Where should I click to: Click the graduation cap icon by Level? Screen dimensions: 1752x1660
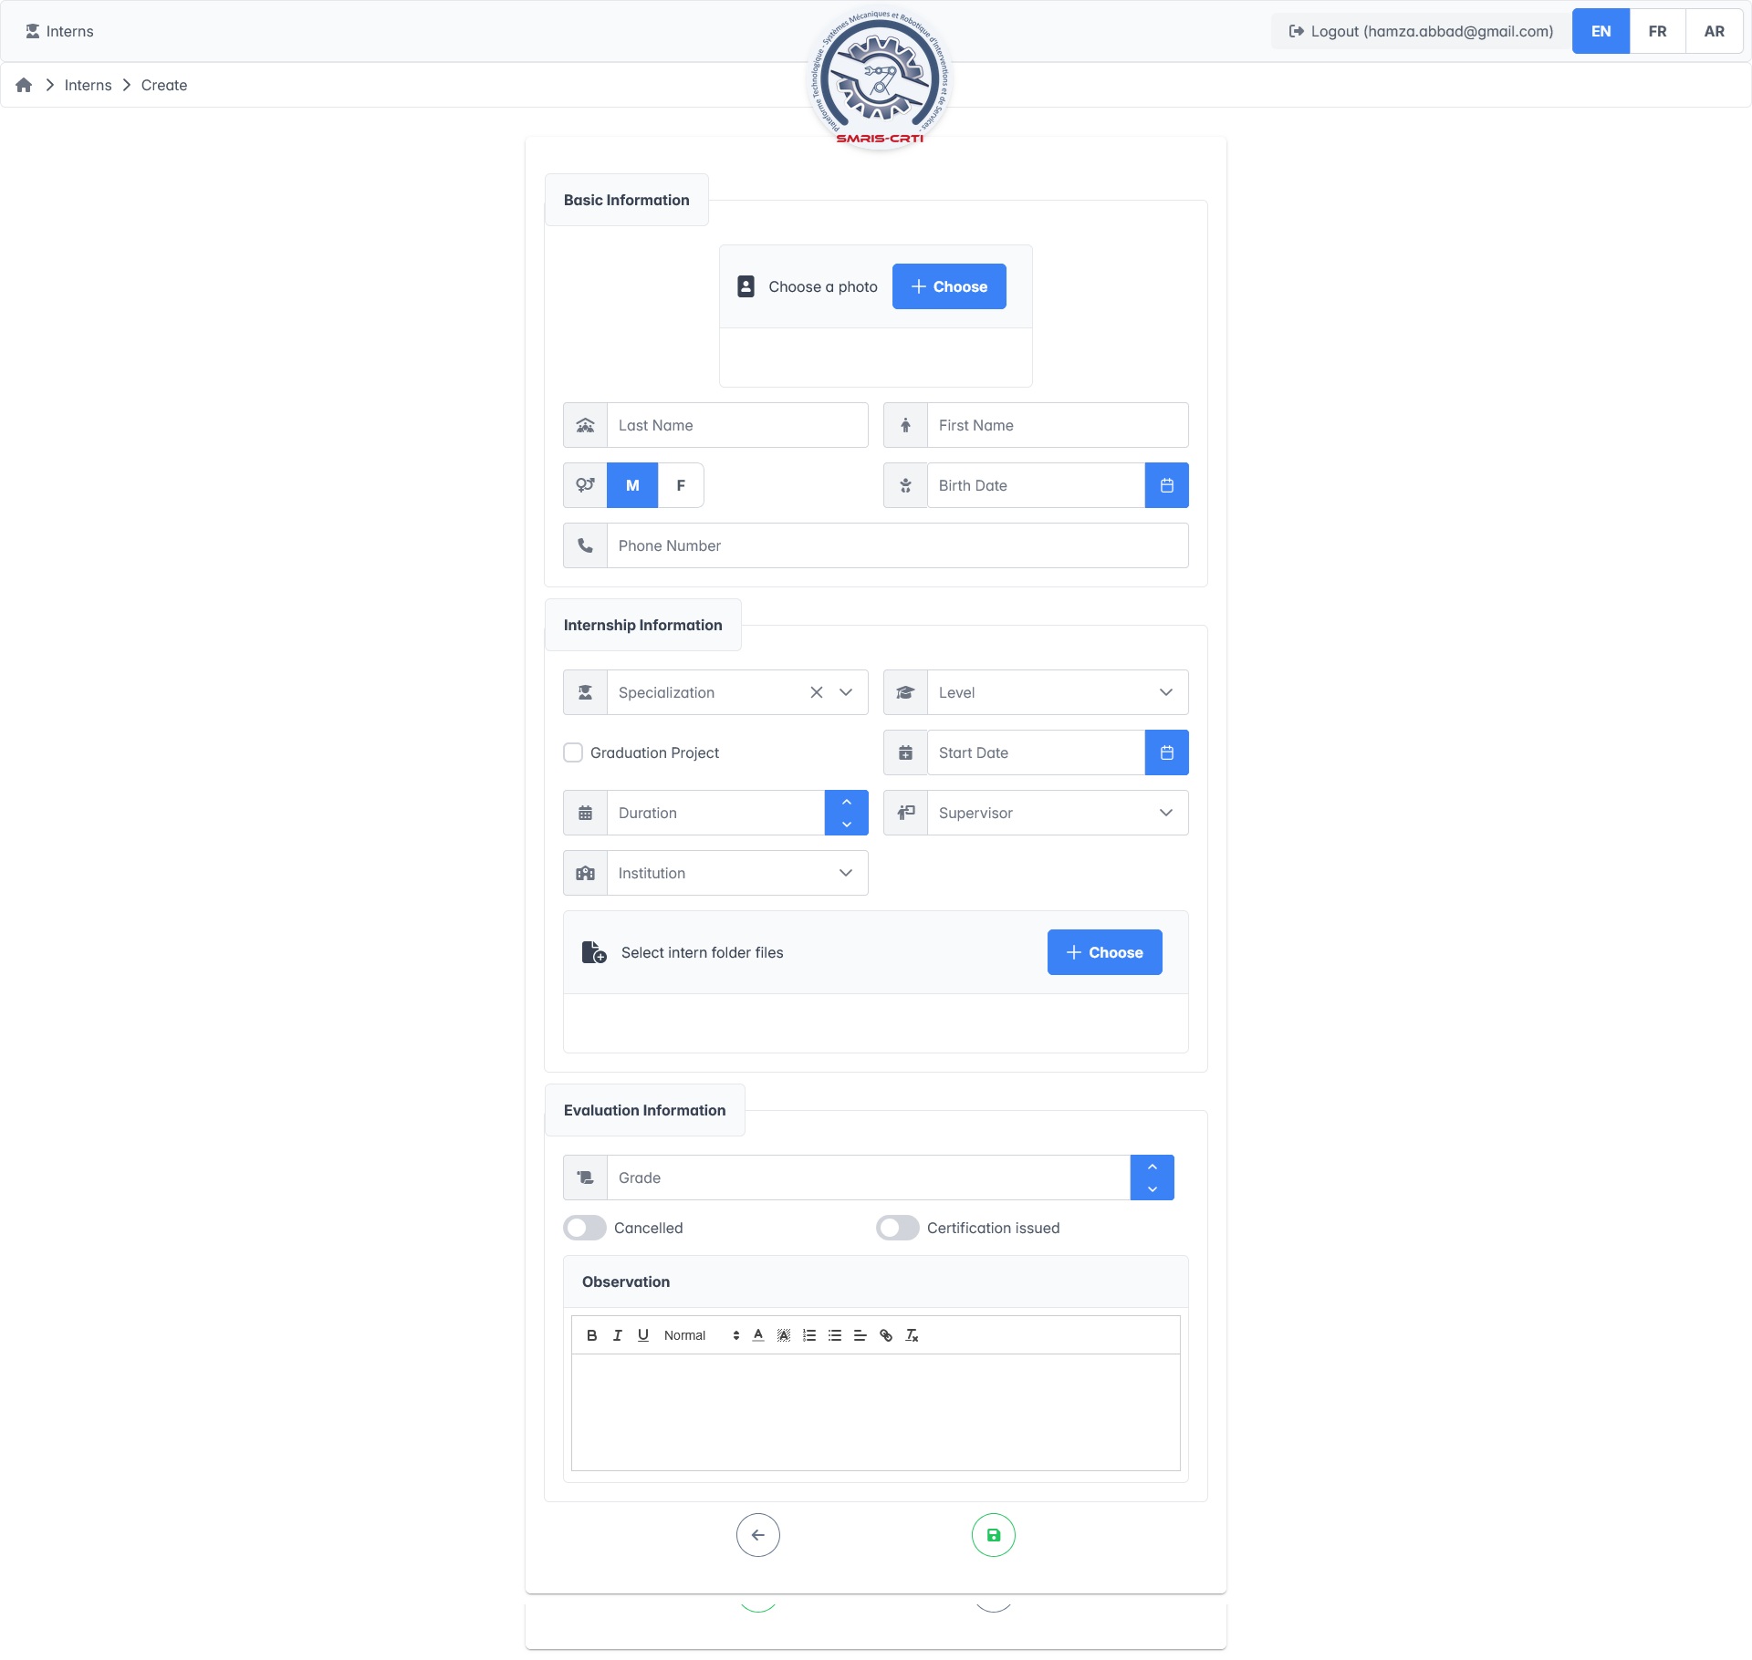point(905,692)
